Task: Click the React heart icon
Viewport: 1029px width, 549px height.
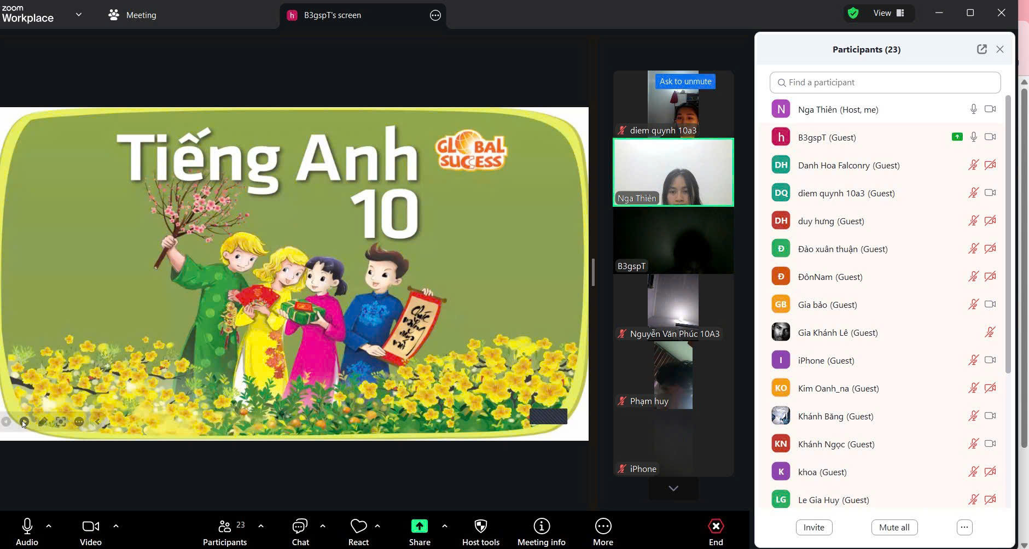Action: 358,527
